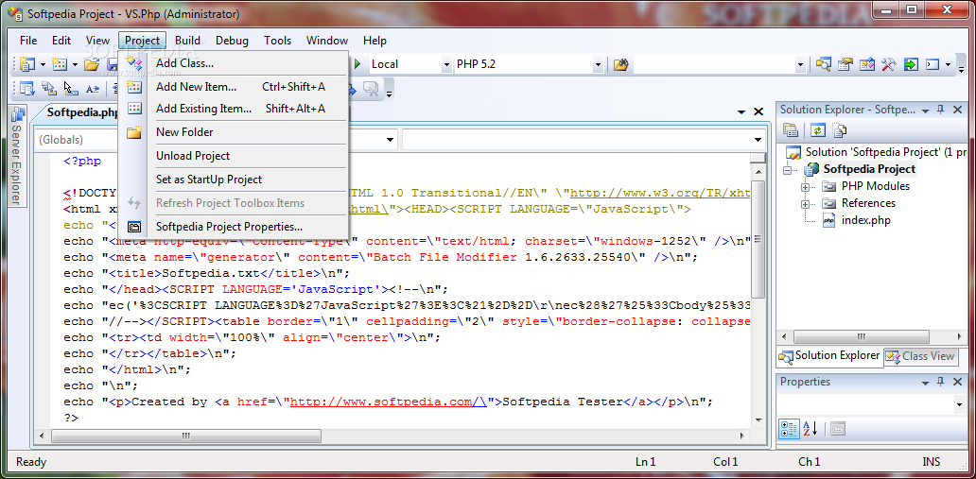Open the Find combo box dropdown arrow
976x479 pixels.
(800, 64)
